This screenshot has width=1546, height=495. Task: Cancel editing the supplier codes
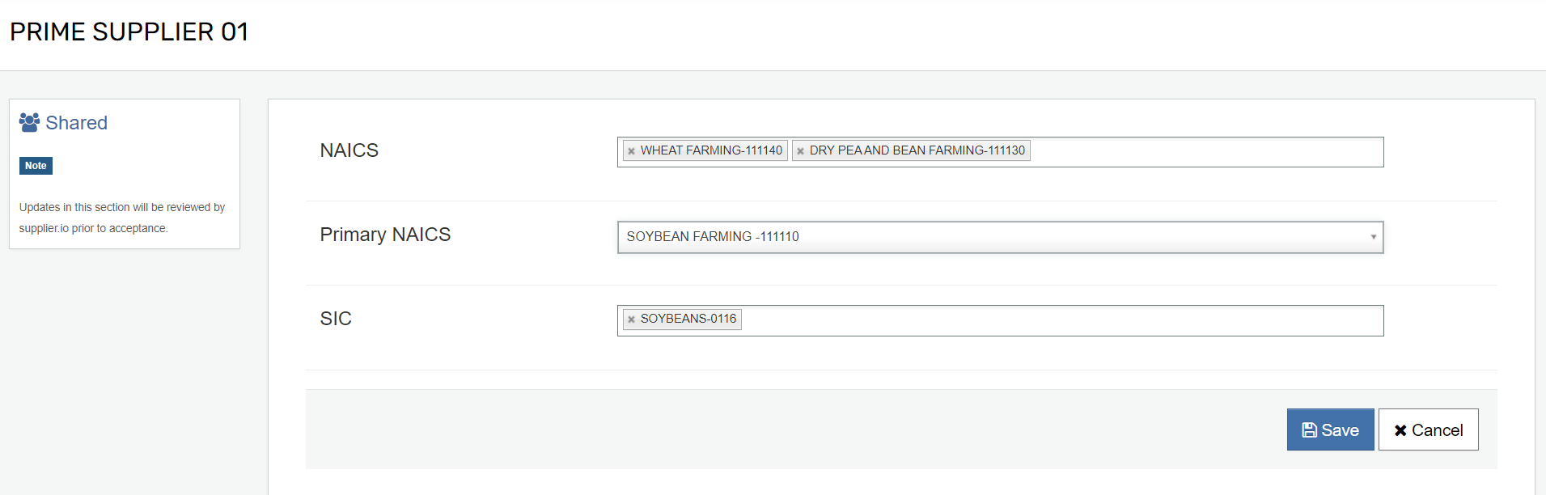tap(1429, 429)
